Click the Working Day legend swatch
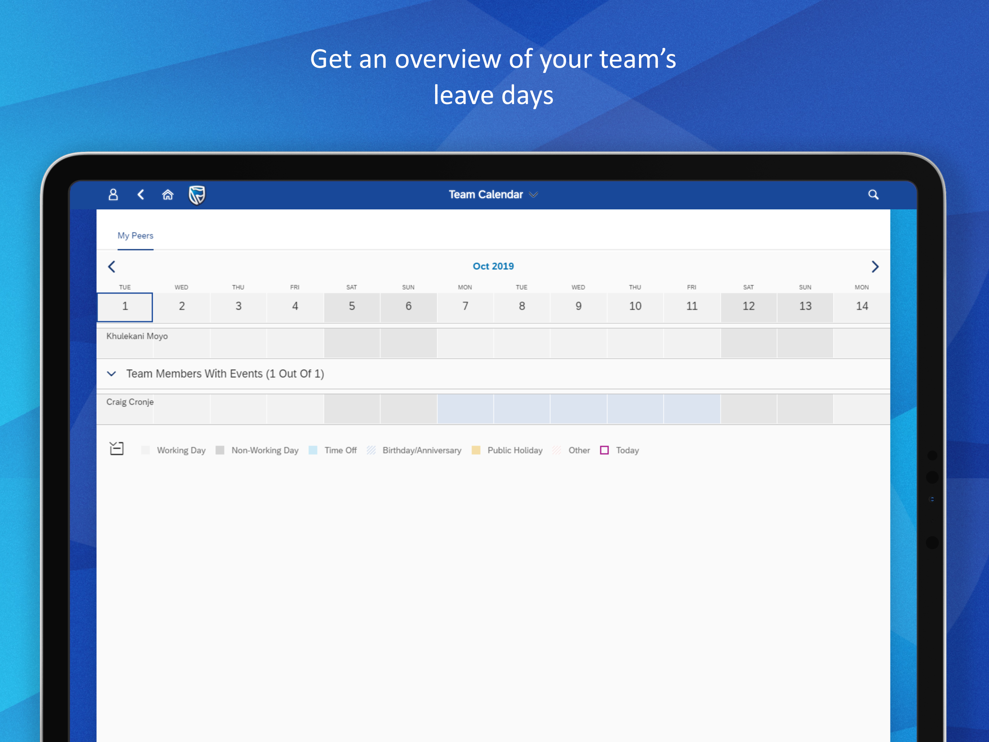 [145, 450]
